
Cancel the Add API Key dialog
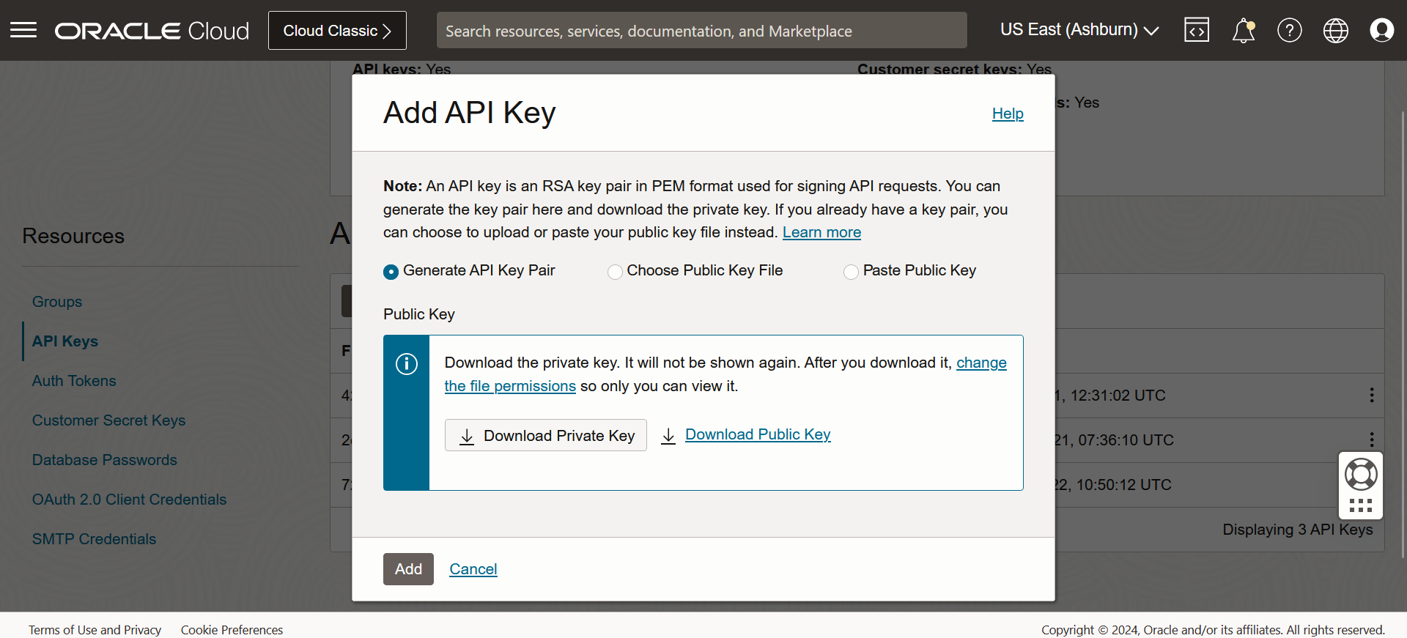(x=473, y=569)
